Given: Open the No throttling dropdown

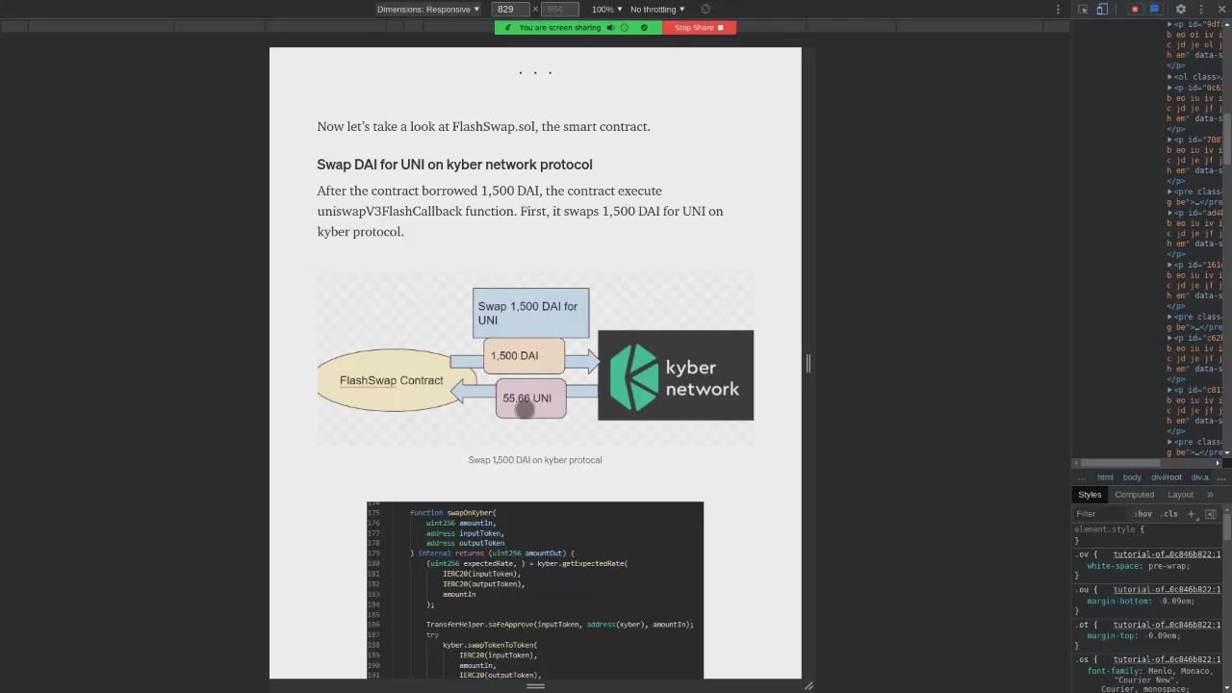Looking at the screenshot, I should [657, 9].
